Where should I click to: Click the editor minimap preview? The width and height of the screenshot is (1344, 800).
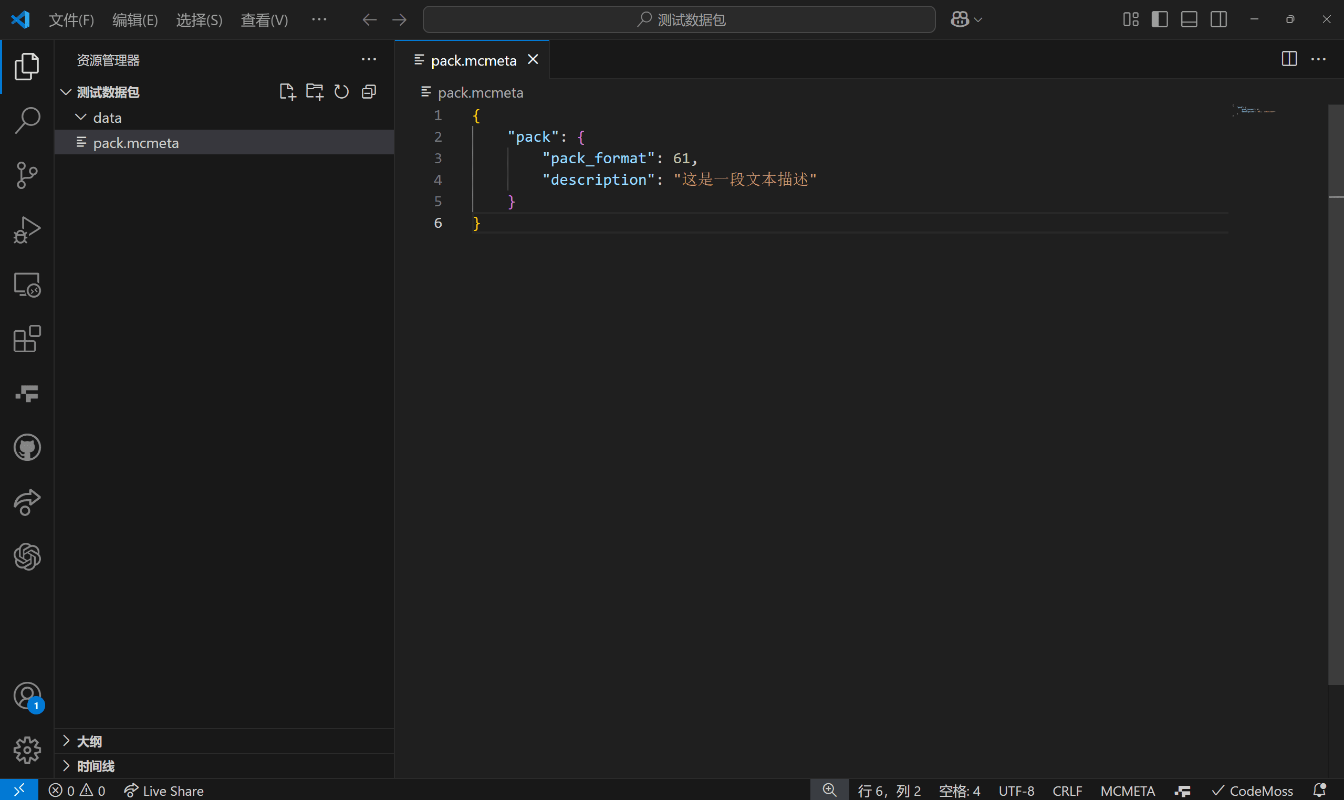[x=1255, y=111]
